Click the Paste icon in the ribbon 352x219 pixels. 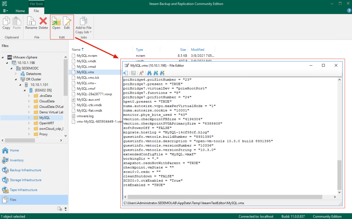(x=17, y=21)
